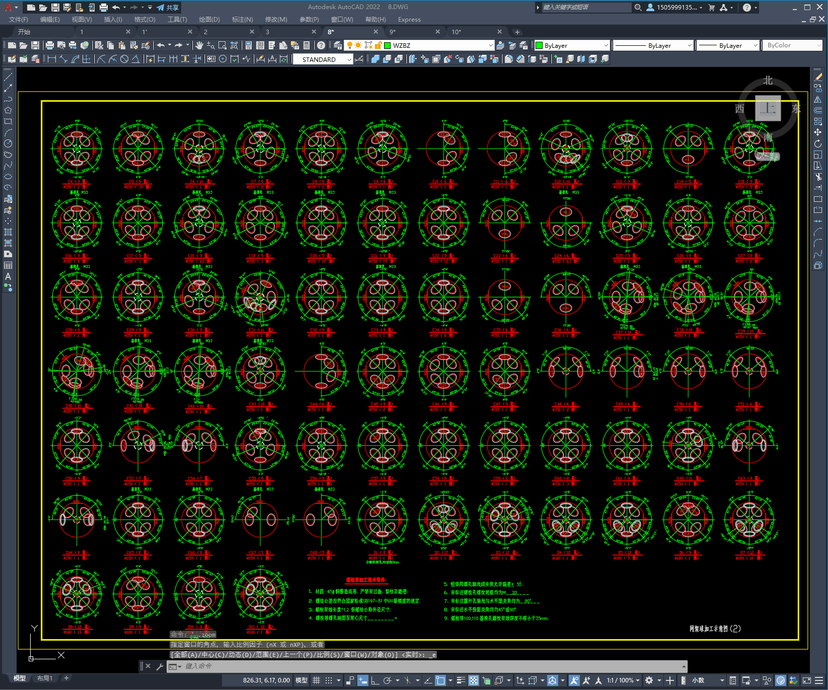Select the Move tool in the modify toolbar
The image size is (828, 690).
[x=818, y=132]
